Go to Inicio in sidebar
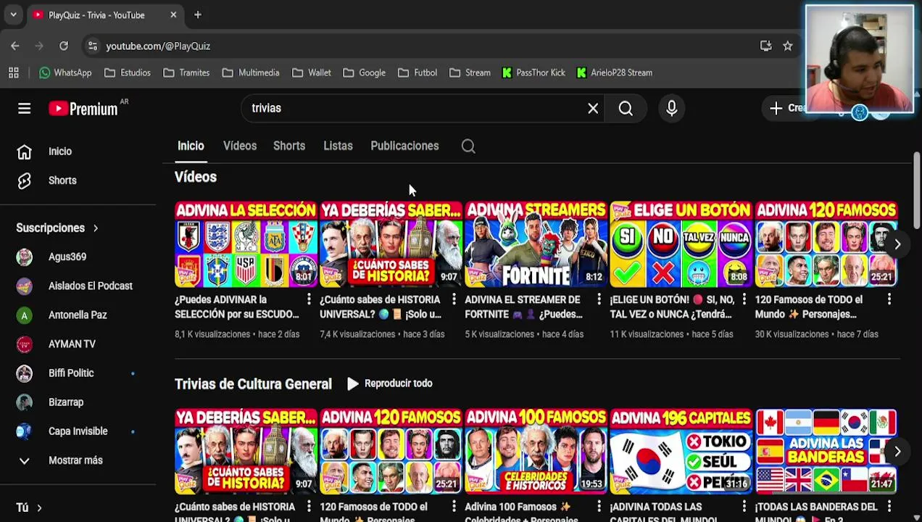The height and width of the screenshot is (522, 922). click(60, 152)
